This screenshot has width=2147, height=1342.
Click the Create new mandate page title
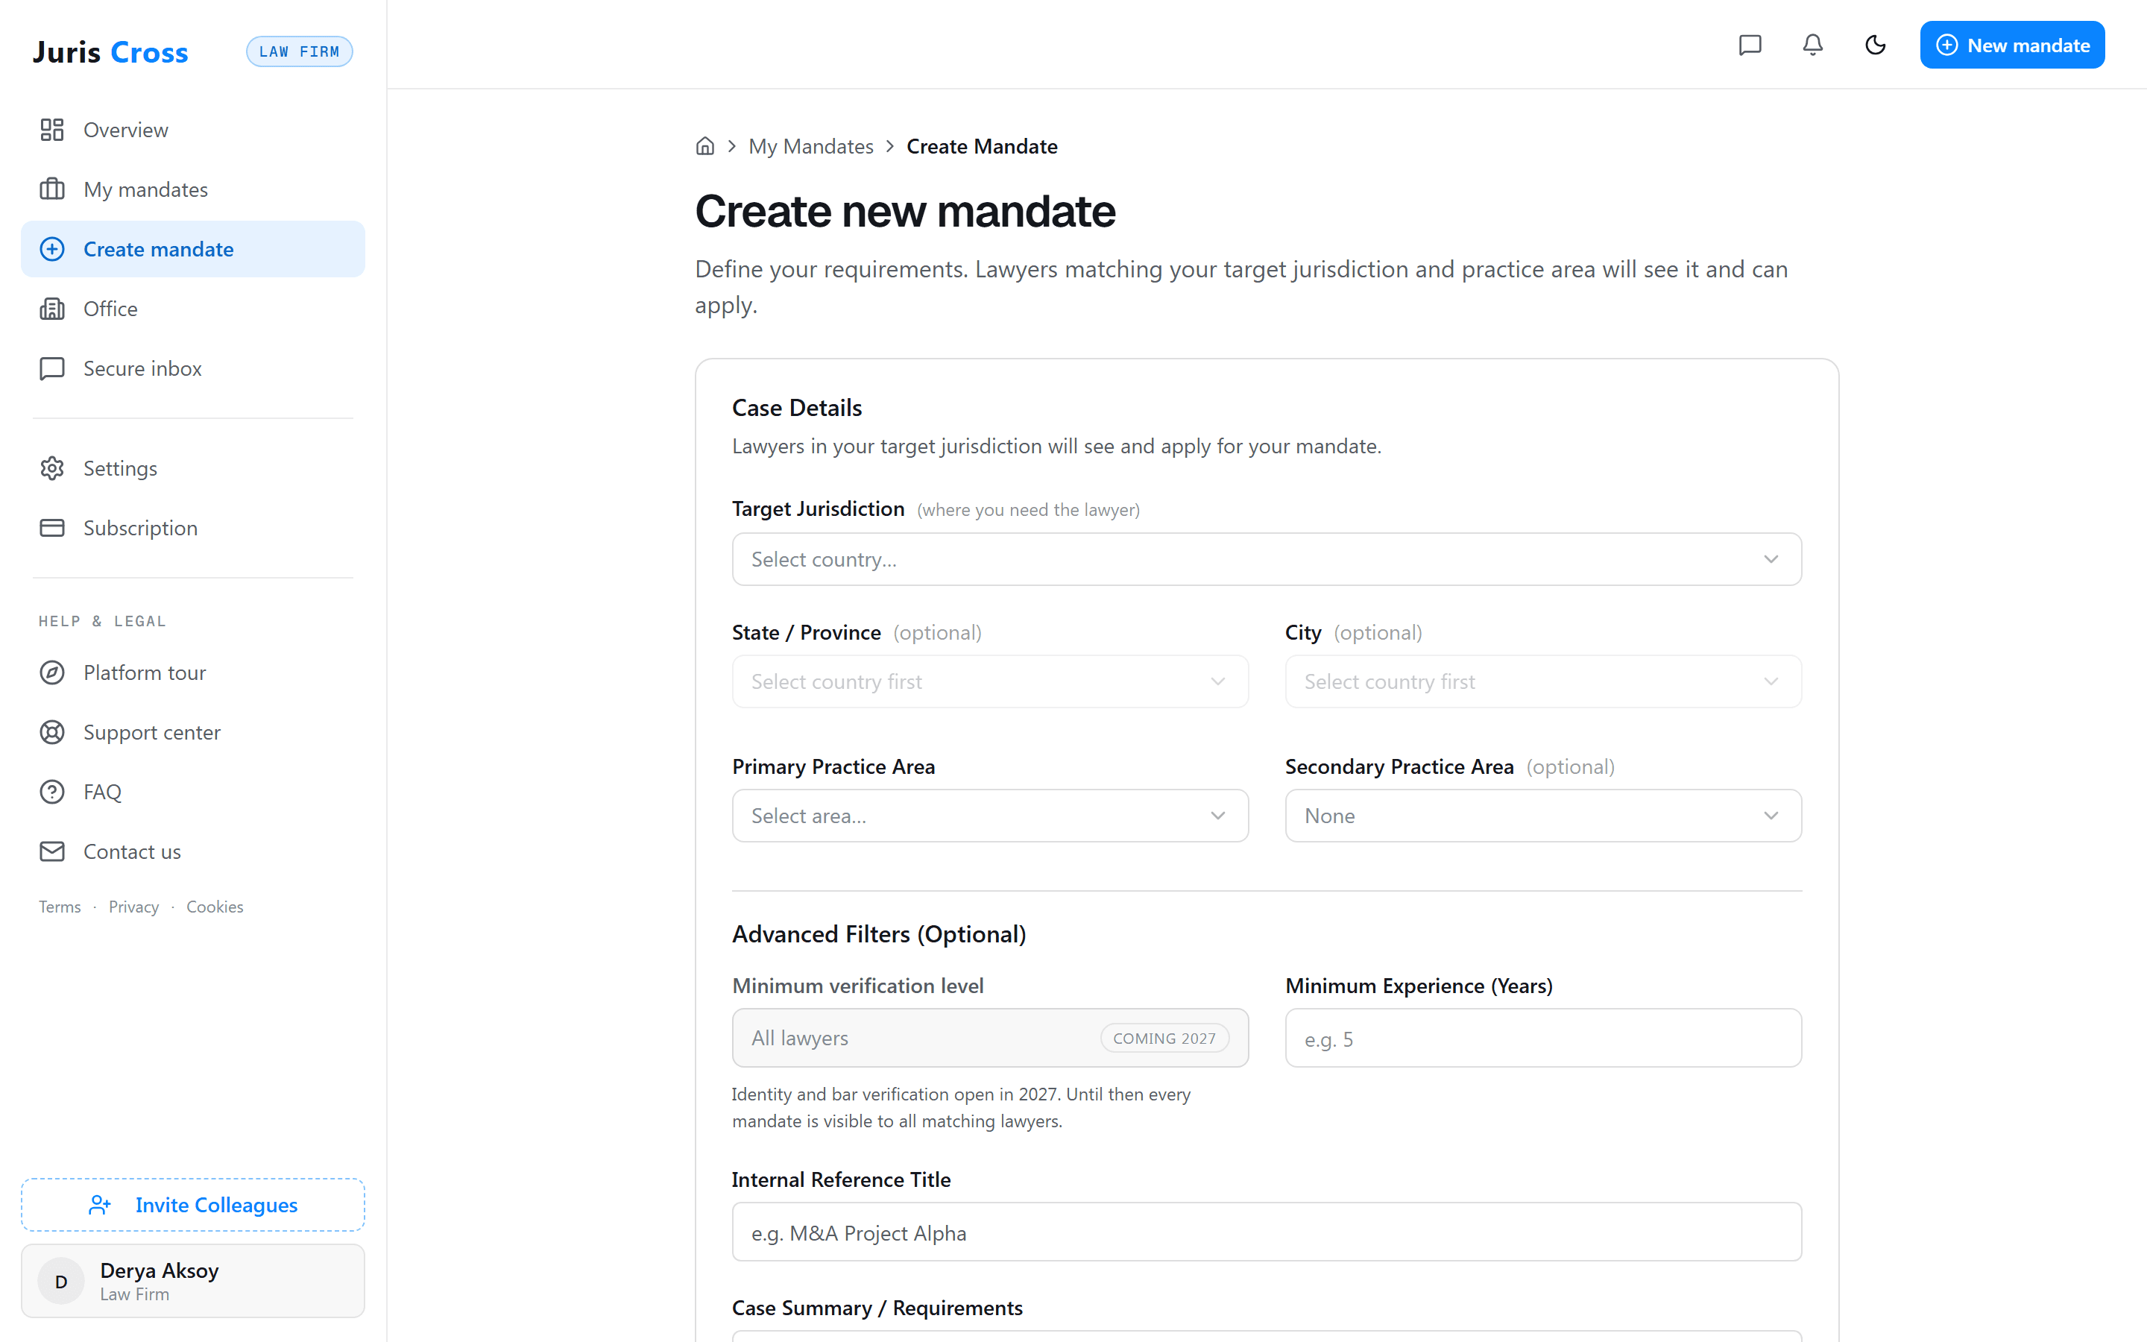[x=904, y=211]
